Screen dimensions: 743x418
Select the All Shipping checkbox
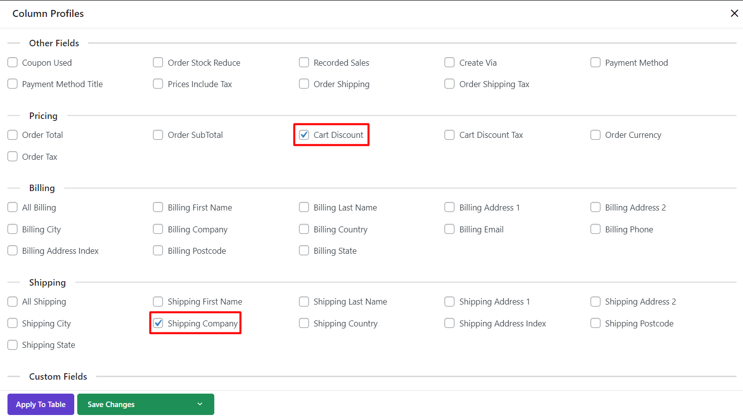[12, 302]
